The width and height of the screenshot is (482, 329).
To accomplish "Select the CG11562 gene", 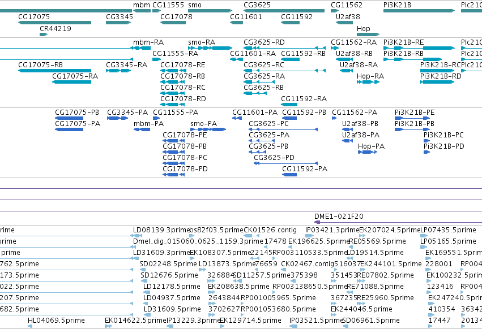I will pos(334,11).
